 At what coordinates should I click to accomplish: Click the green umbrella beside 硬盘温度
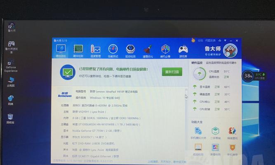[x=195, y=94]
